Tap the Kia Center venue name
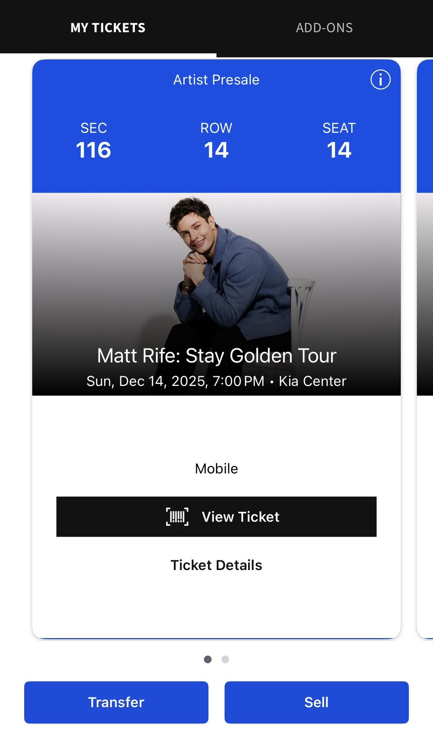Image resolution: width=433 pixels, height=738 pixels. [311, 381]
